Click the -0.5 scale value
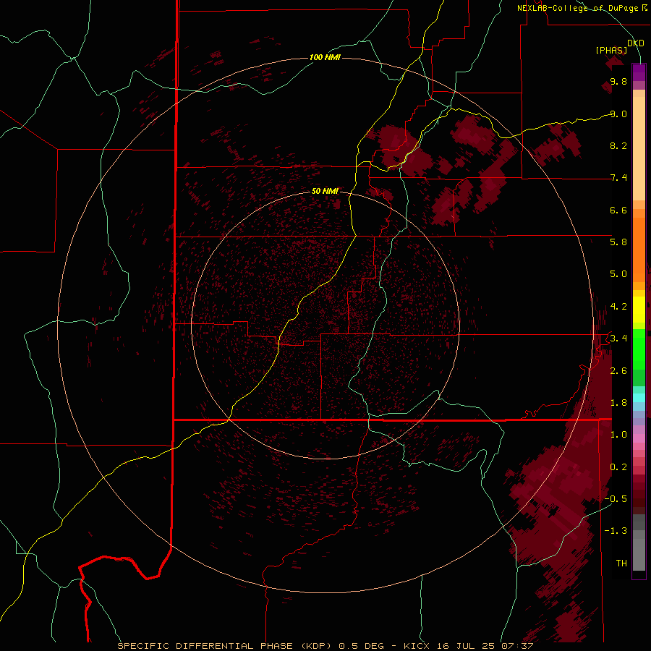This screenshot has height=651, width=651. click(616, 499)
